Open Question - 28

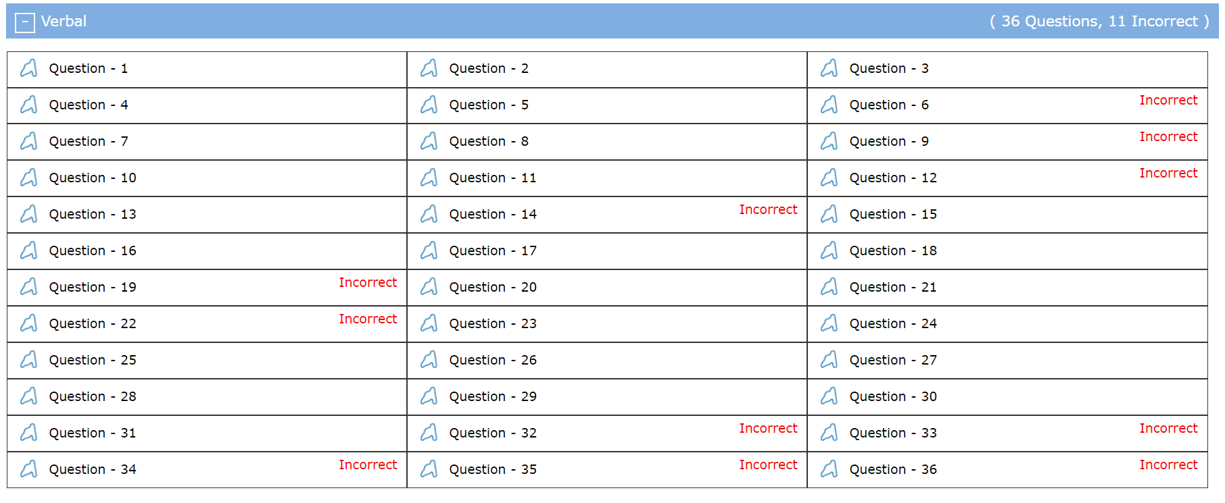point(93,396)
